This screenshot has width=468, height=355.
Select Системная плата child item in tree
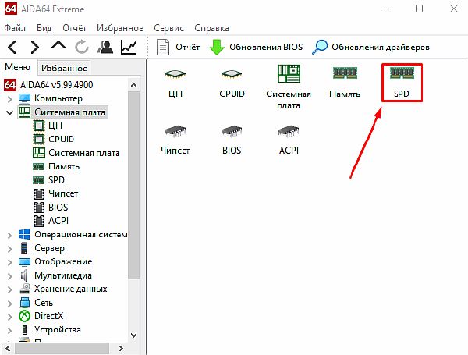click(84, 153)
